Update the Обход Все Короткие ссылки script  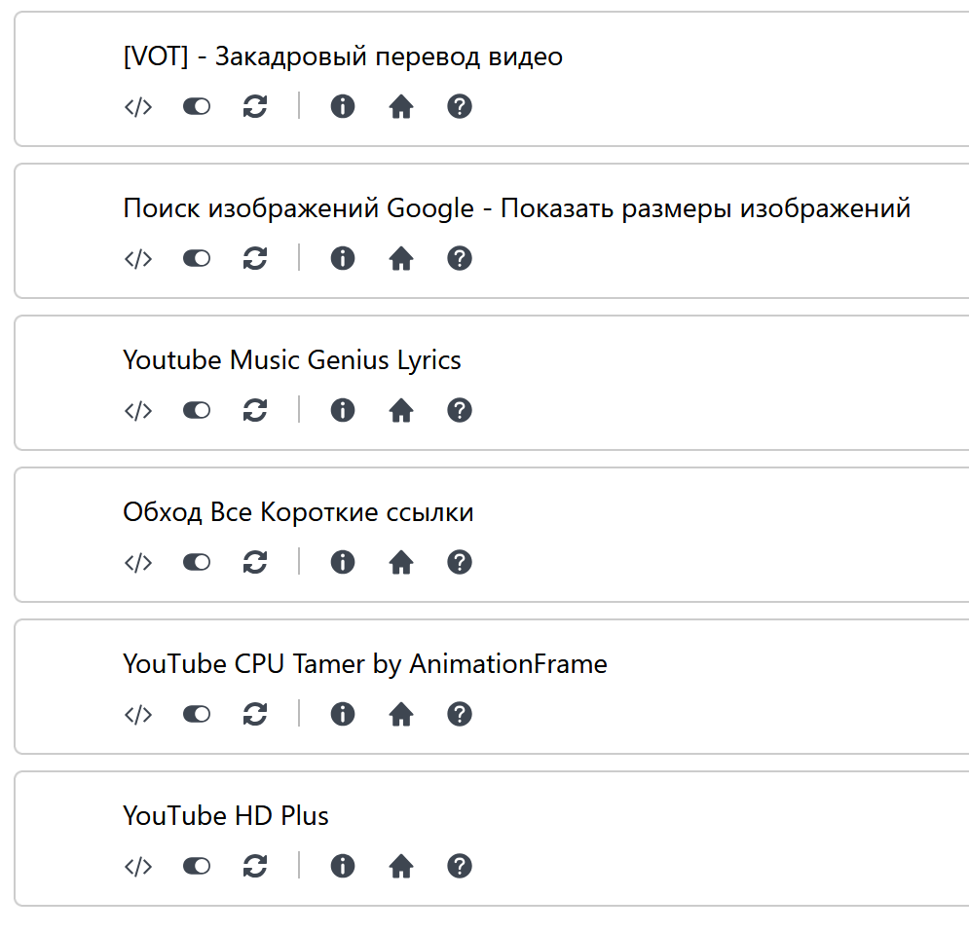pyautogui.click(x=254, y=563)
